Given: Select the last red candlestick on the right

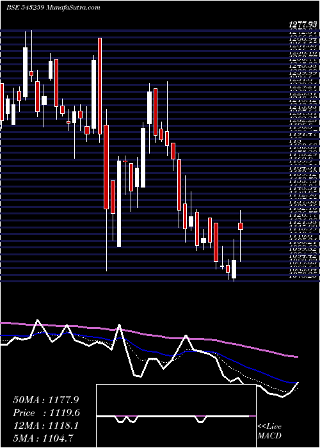Looking at the screenshot, I should (x=241, y=226).
